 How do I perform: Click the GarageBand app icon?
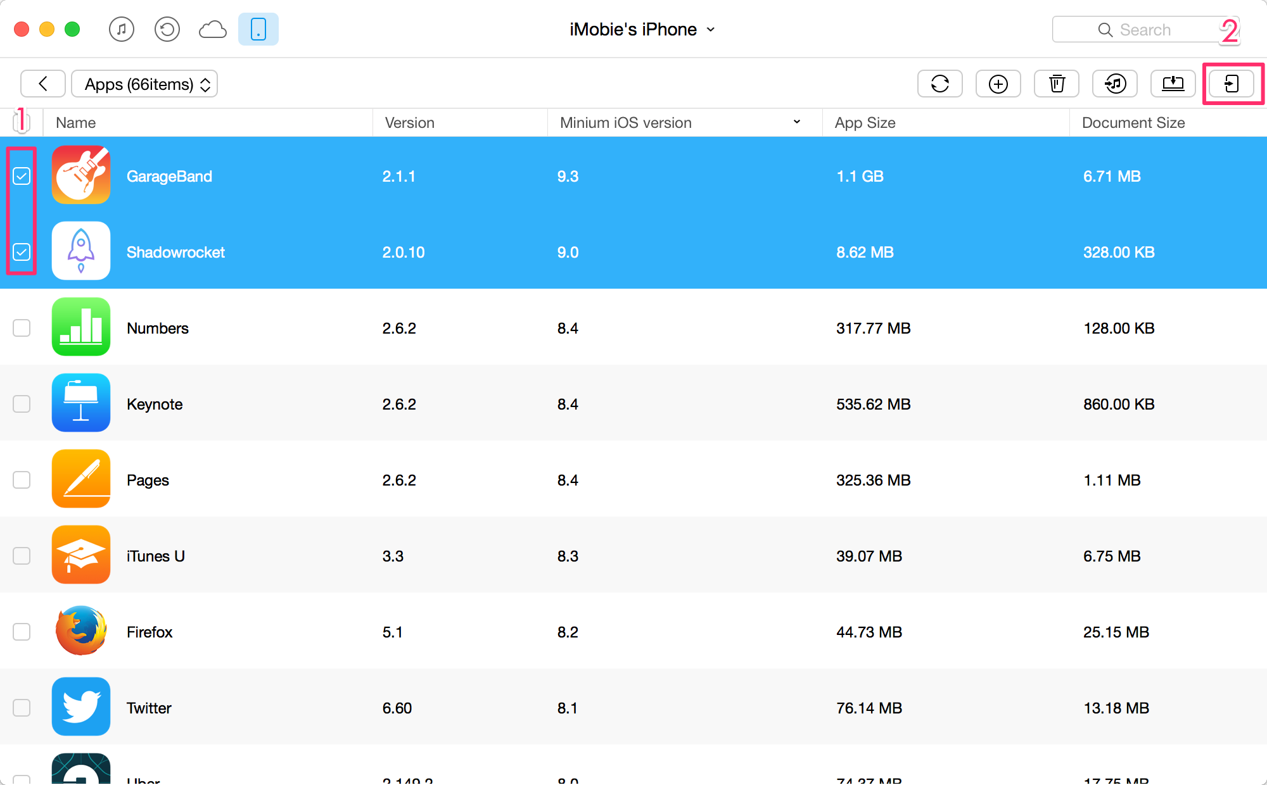[81, 175]
